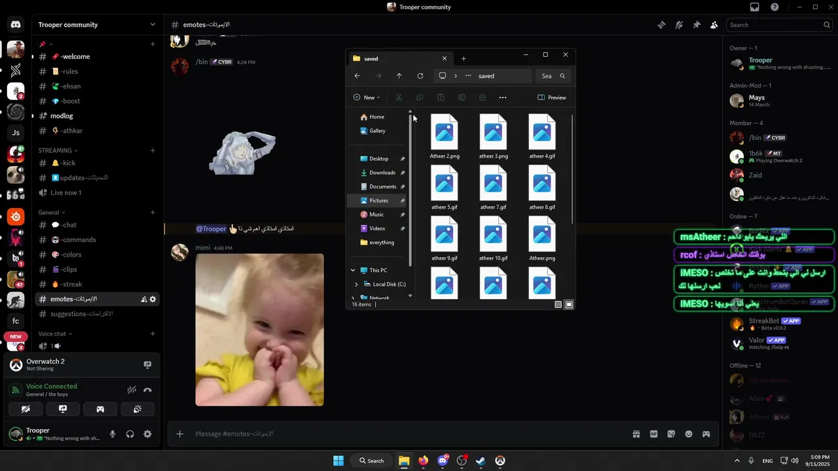The image size is (838, 471).
Task: Open Discord help icon in title bar
Action: [775, 7]
